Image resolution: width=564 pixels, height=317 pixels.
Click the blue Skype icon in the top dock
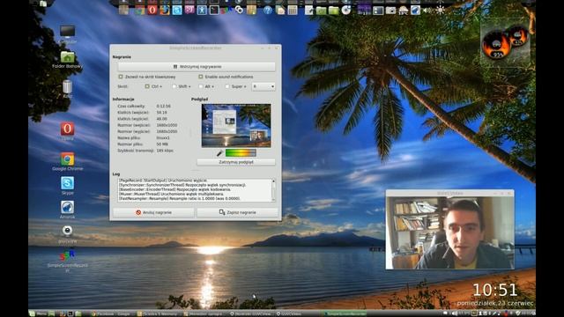pyautogui.click(x=177, y=10)
